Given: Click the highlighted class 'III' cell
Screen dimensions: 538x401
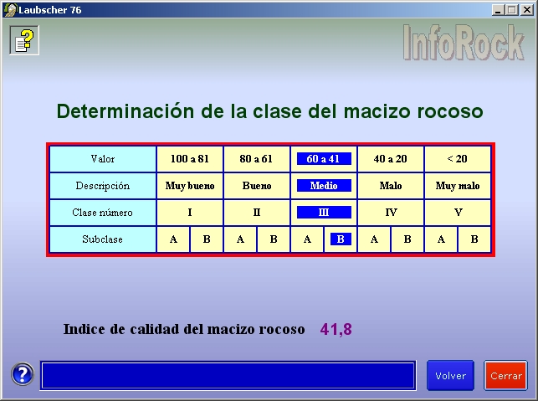Looking at the screenshot, I should point(324,212).
